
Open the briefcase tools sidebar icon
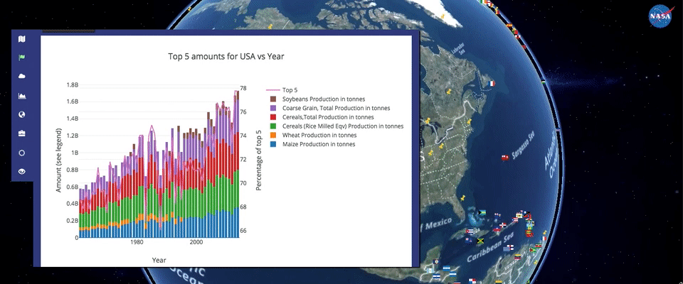point(22,133)
